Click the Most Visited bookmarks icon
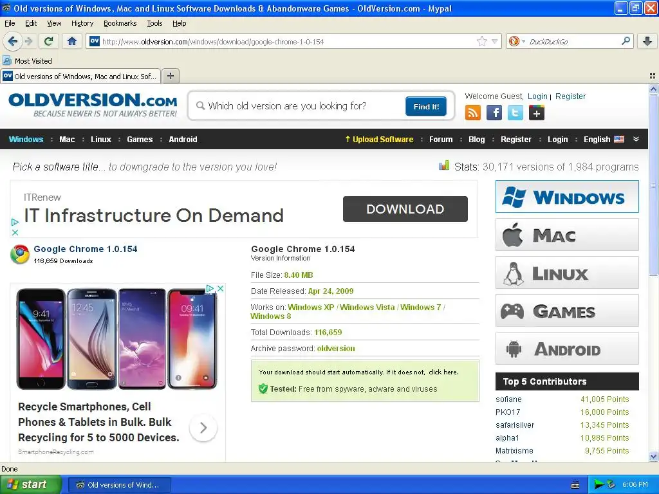Viewport: 659px width, 494px height. pos(6,60)
